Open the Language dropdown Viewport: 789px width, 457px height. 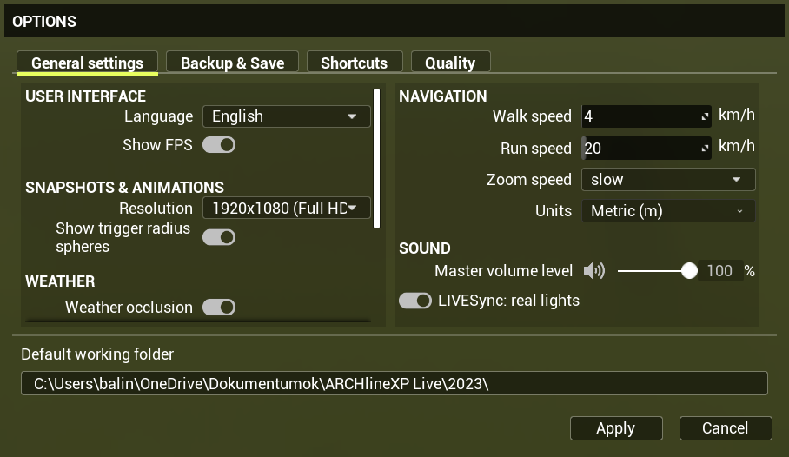(x=286, y=116)
